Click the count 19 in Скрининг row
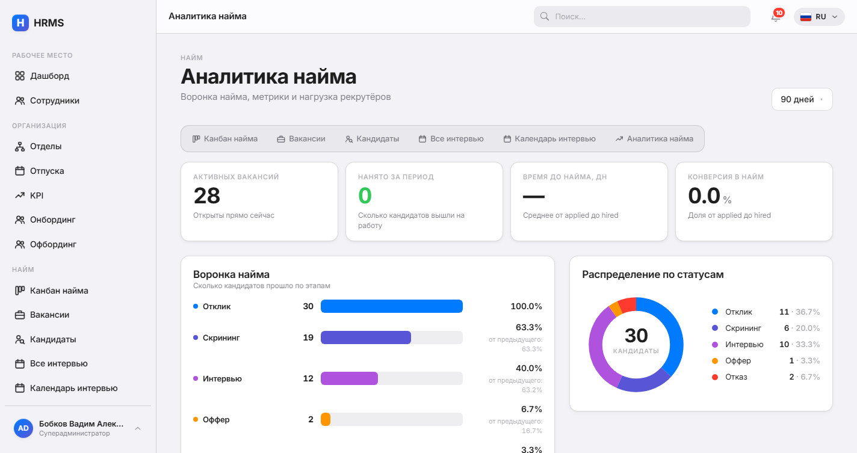 tap(308, 337)
